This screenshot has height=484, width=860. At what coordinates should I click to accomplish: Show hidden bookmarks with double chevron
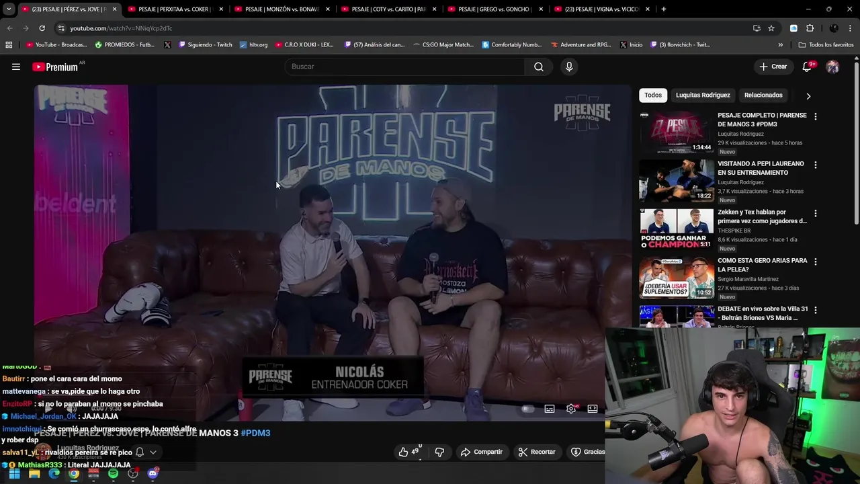tap(780, 45)
